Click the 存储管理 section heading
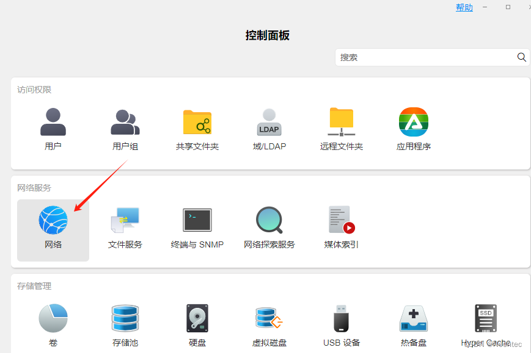Viewport: 531px width, 353px height. (x=34, y=286)
